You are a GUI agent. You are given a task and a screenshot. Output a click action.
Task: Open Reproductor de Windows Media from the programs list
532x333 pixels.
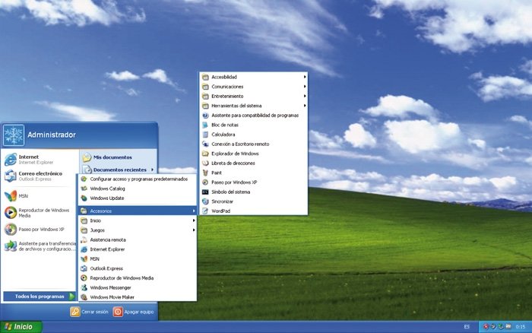click(138, 277)
